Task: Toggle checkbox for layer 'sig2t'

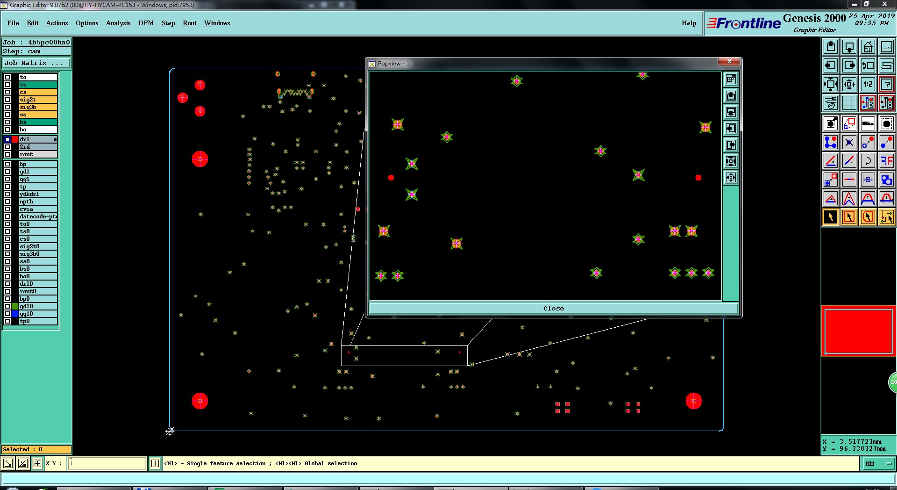Action: (7, 100)
